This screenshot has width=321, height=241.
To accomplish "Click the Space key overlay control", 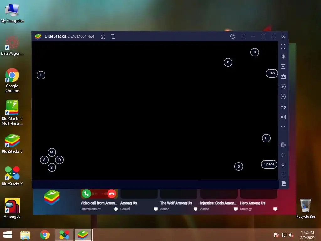I will (x=269, y=164).
